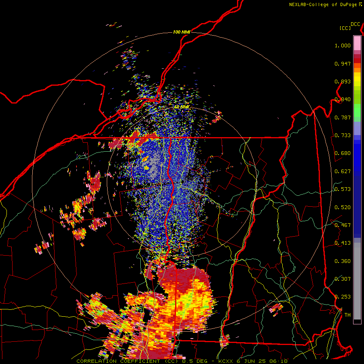Select the 0.947 value on the color scale
Image resolution: width=364 pixels, height=364 pixels.
343,63
